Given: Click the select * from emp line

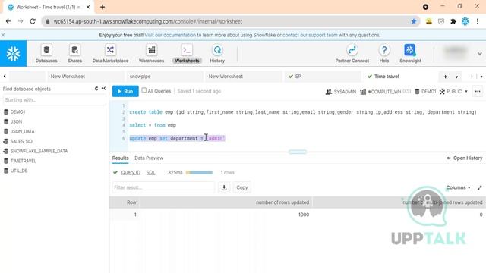Looking at the screenshot, I should click(x=153, y=125).
